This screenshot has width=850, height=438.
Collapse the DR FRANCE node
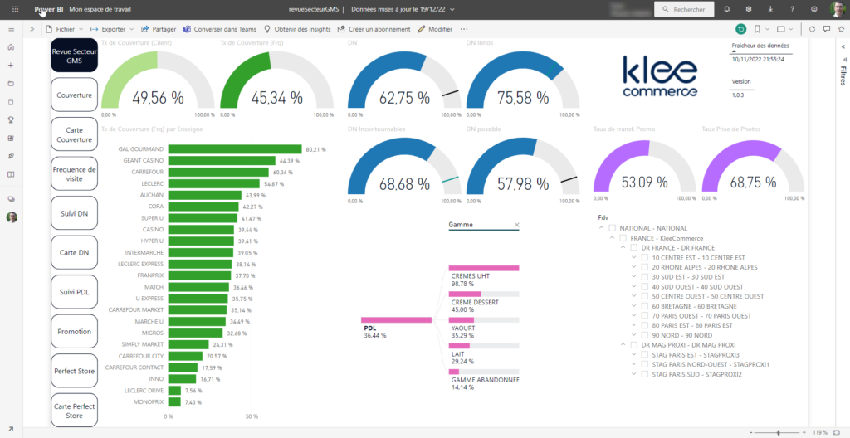click(623, 248)
